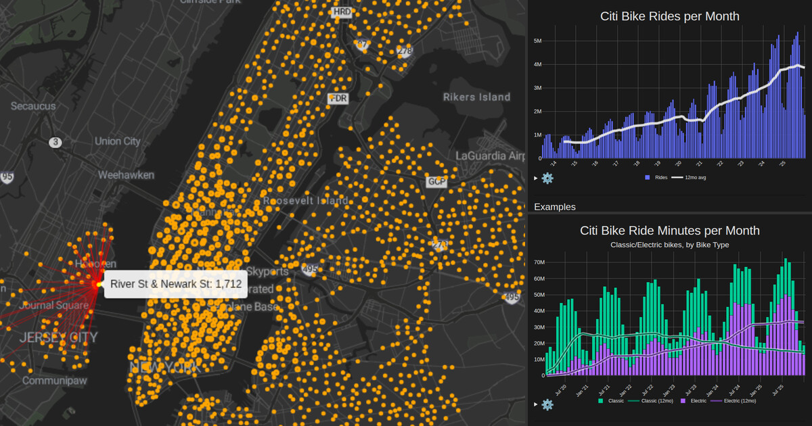Click the FDR highway shield on map

[338, 99]
